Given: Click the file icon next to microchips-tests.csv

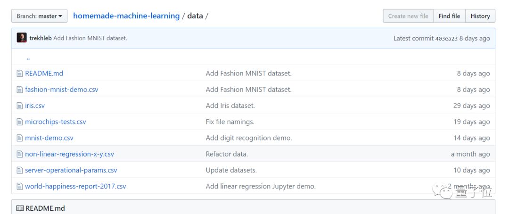Looking at the screenshot, I should [20, 122].
